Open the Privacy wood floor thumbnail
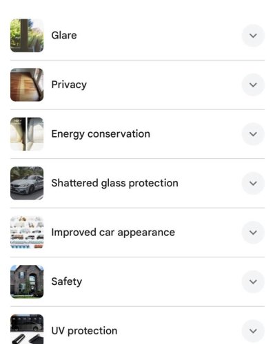The width and height of the screenshot is (275, 344). 27,85
